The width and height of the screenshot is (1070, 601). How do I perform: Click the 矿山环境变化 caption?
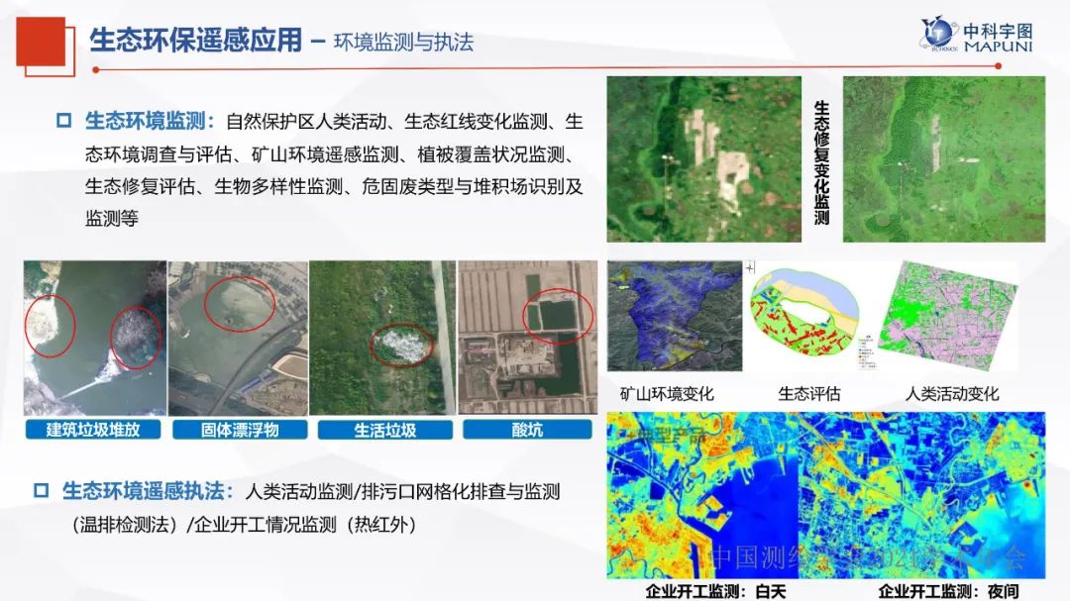click(x=667, y=393)
